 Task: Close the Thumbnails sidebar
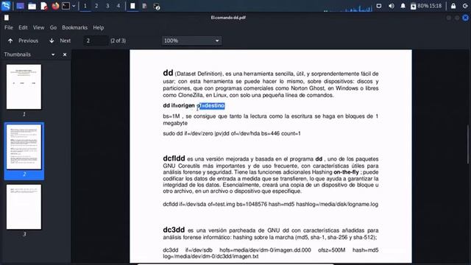click(x=65, y=54)
